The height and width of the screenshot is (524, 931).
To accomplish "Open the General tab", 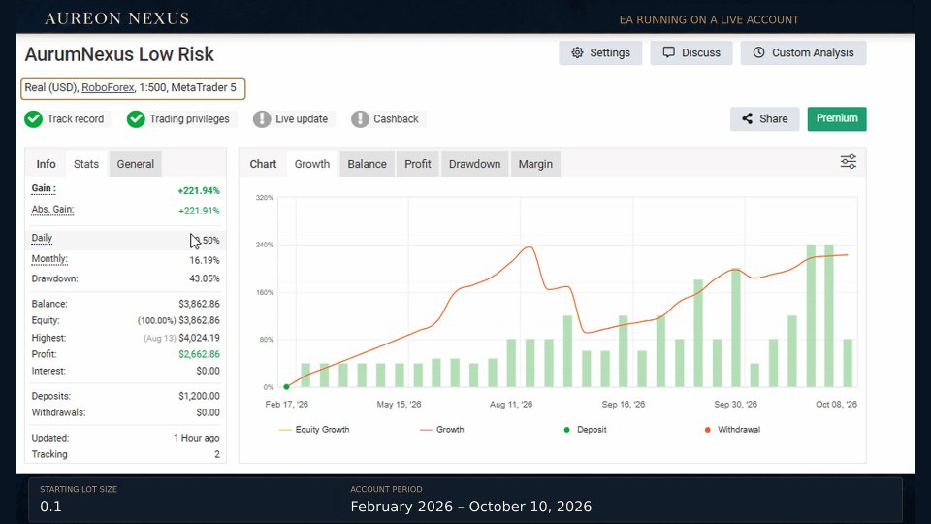I will (x=136, y=164).
